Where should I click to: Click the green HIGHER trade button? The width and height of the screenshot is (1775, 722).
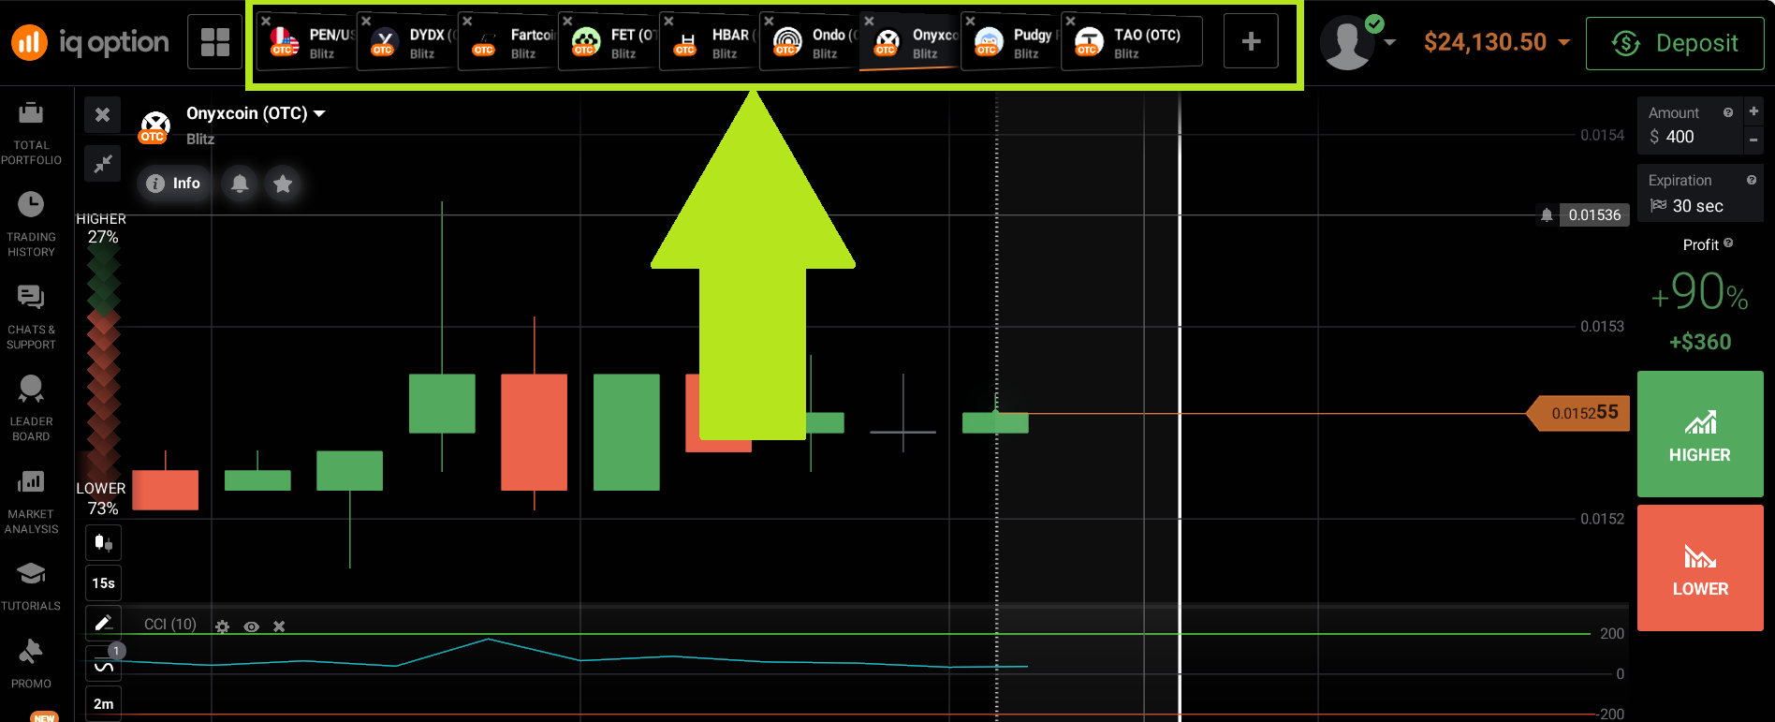pos(1699,434)
